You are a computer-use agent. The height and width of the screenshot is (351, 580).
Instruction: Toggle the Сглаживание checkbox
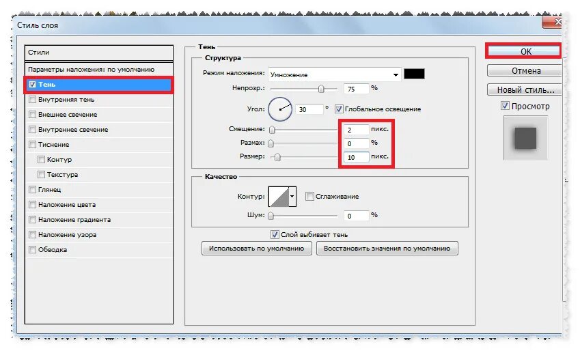coord(309,197)
